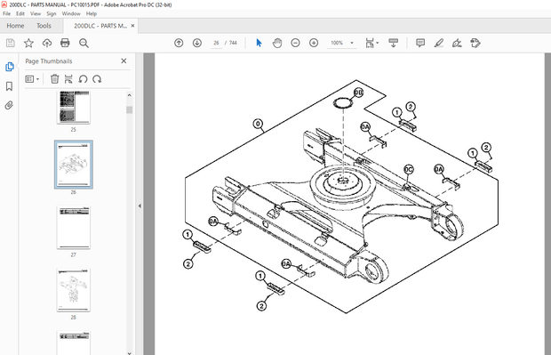Print the document with printer icon

(65, 43)
